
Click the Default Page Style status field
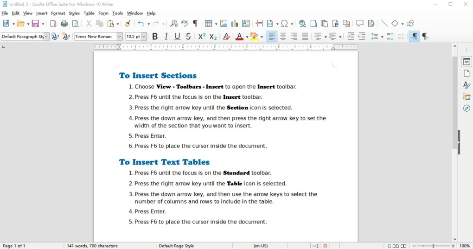176,246
